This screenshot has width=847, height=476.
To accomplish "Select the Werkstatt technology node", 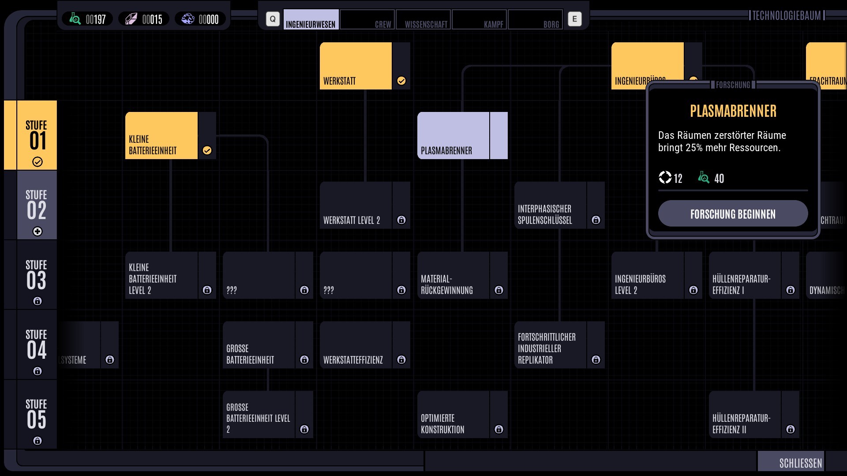I will coord(365,66).
